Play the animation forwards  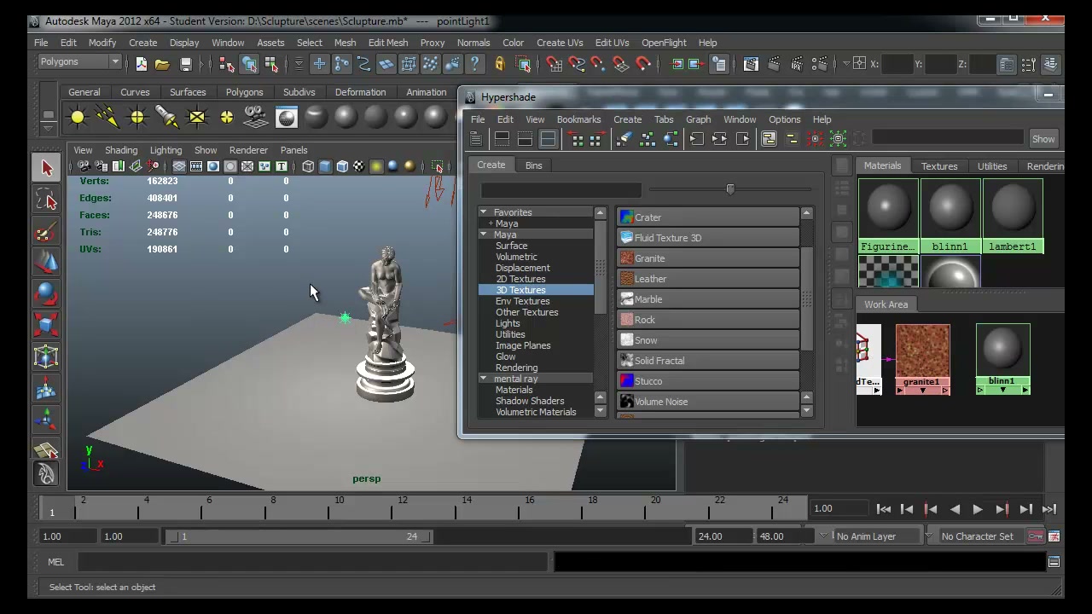978,509
